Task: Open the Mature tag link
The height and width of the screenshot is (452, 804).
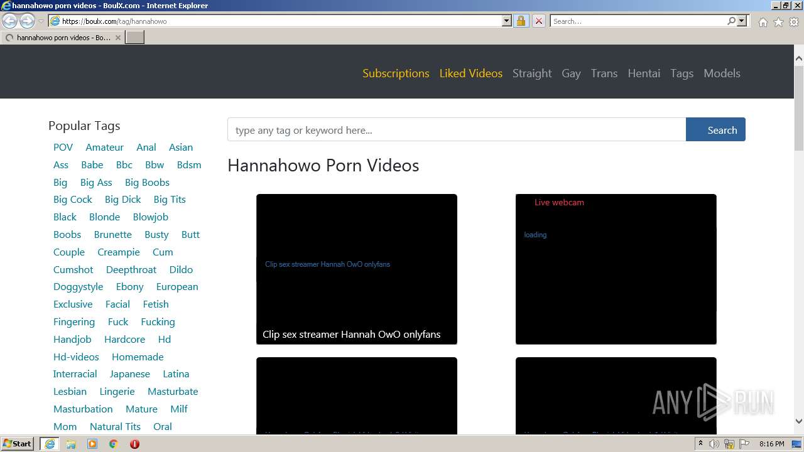Action: [141, 409]
